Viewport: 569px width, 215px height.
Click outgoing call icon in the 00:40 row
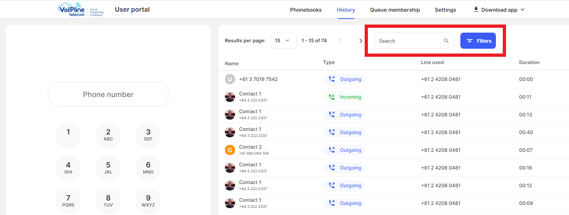[x=332, y=132]
